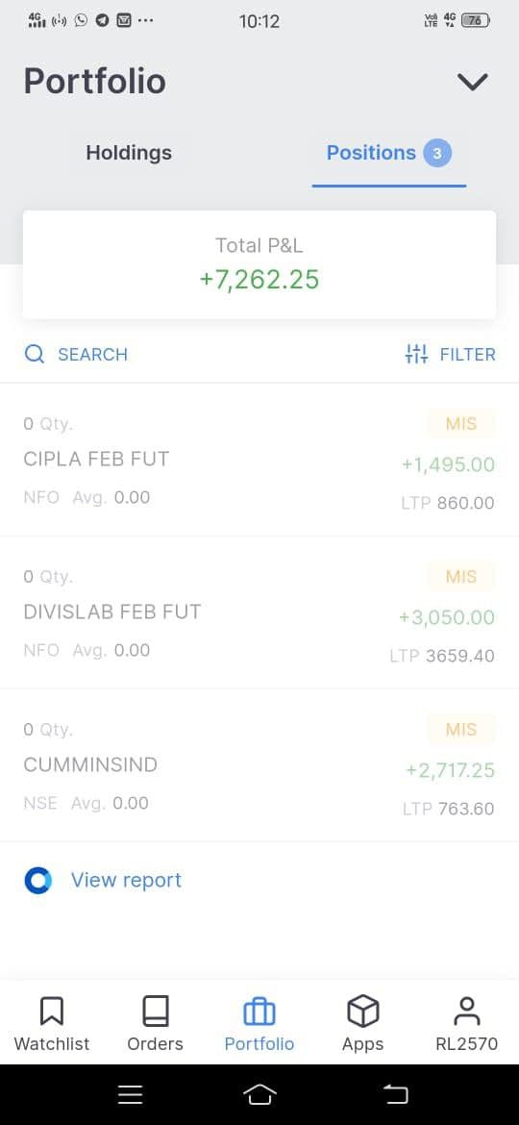Open the RL2570 profile icon
The height and width of the screenshot is (1125, 519).
pos(467,1011)
